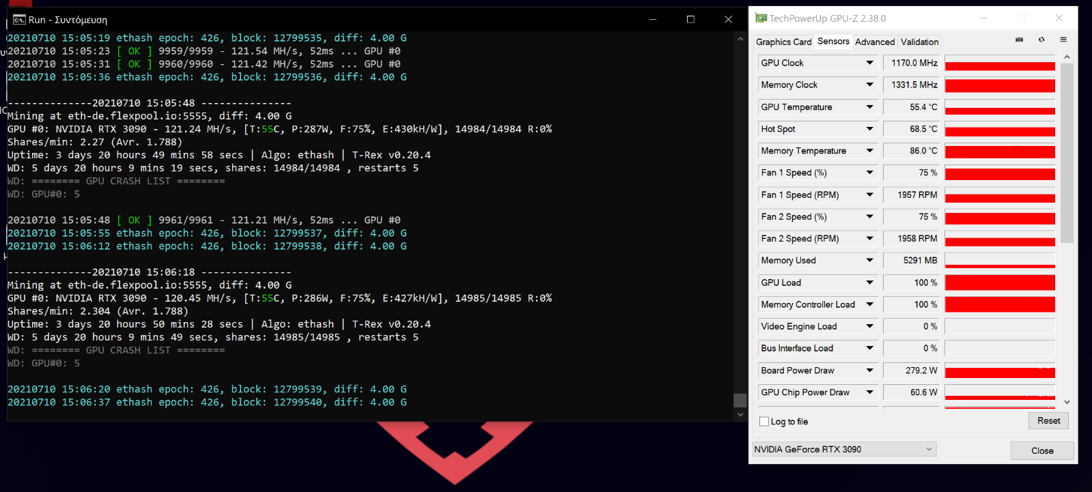Click the console line 'Shares/min: 2.27'
1092x492 pixels.
pos(95,143)
